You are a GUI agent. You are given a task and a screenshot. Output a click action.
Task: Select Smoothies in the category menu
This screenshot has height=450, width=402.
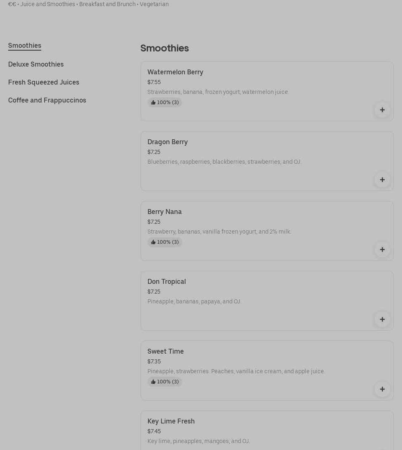(25, 45)
